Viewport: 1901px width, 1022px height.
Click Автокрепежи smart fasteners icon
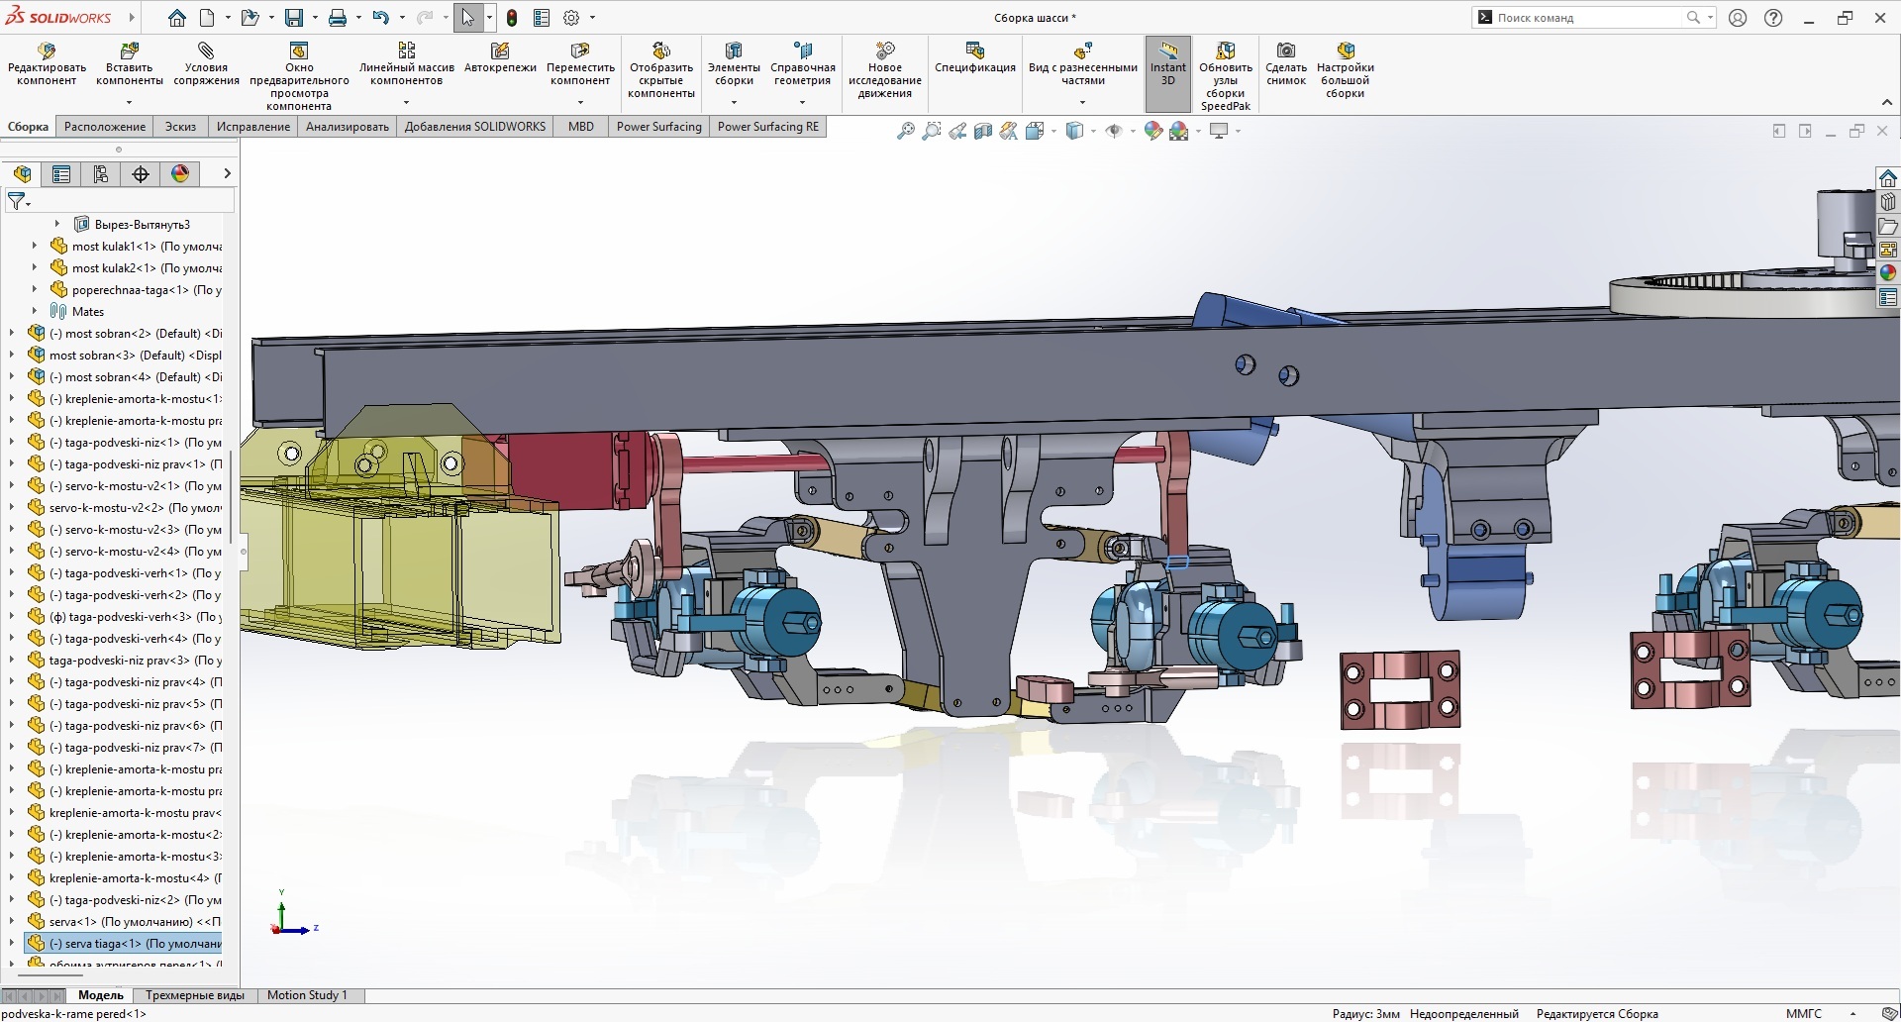500,58
